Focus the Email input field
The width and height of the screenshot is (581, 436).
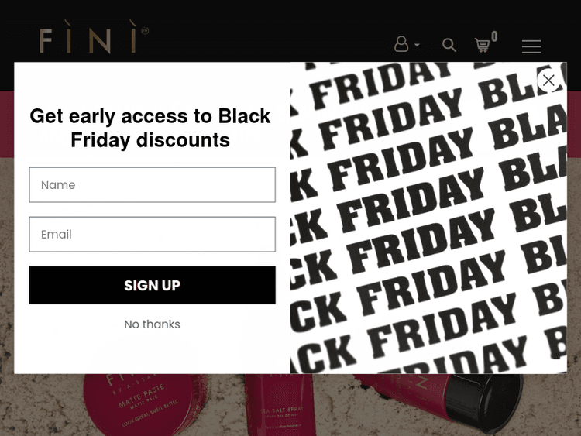152,234
